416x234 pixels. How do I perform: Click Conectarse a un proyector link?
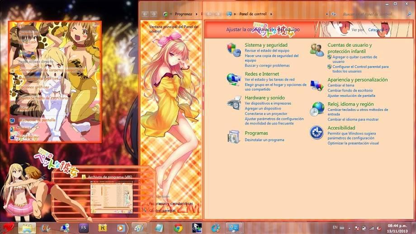[266, 114]
